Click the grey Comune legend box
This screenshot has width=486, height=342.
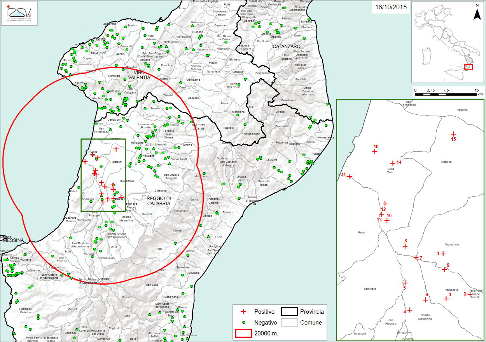coord(289,323)
